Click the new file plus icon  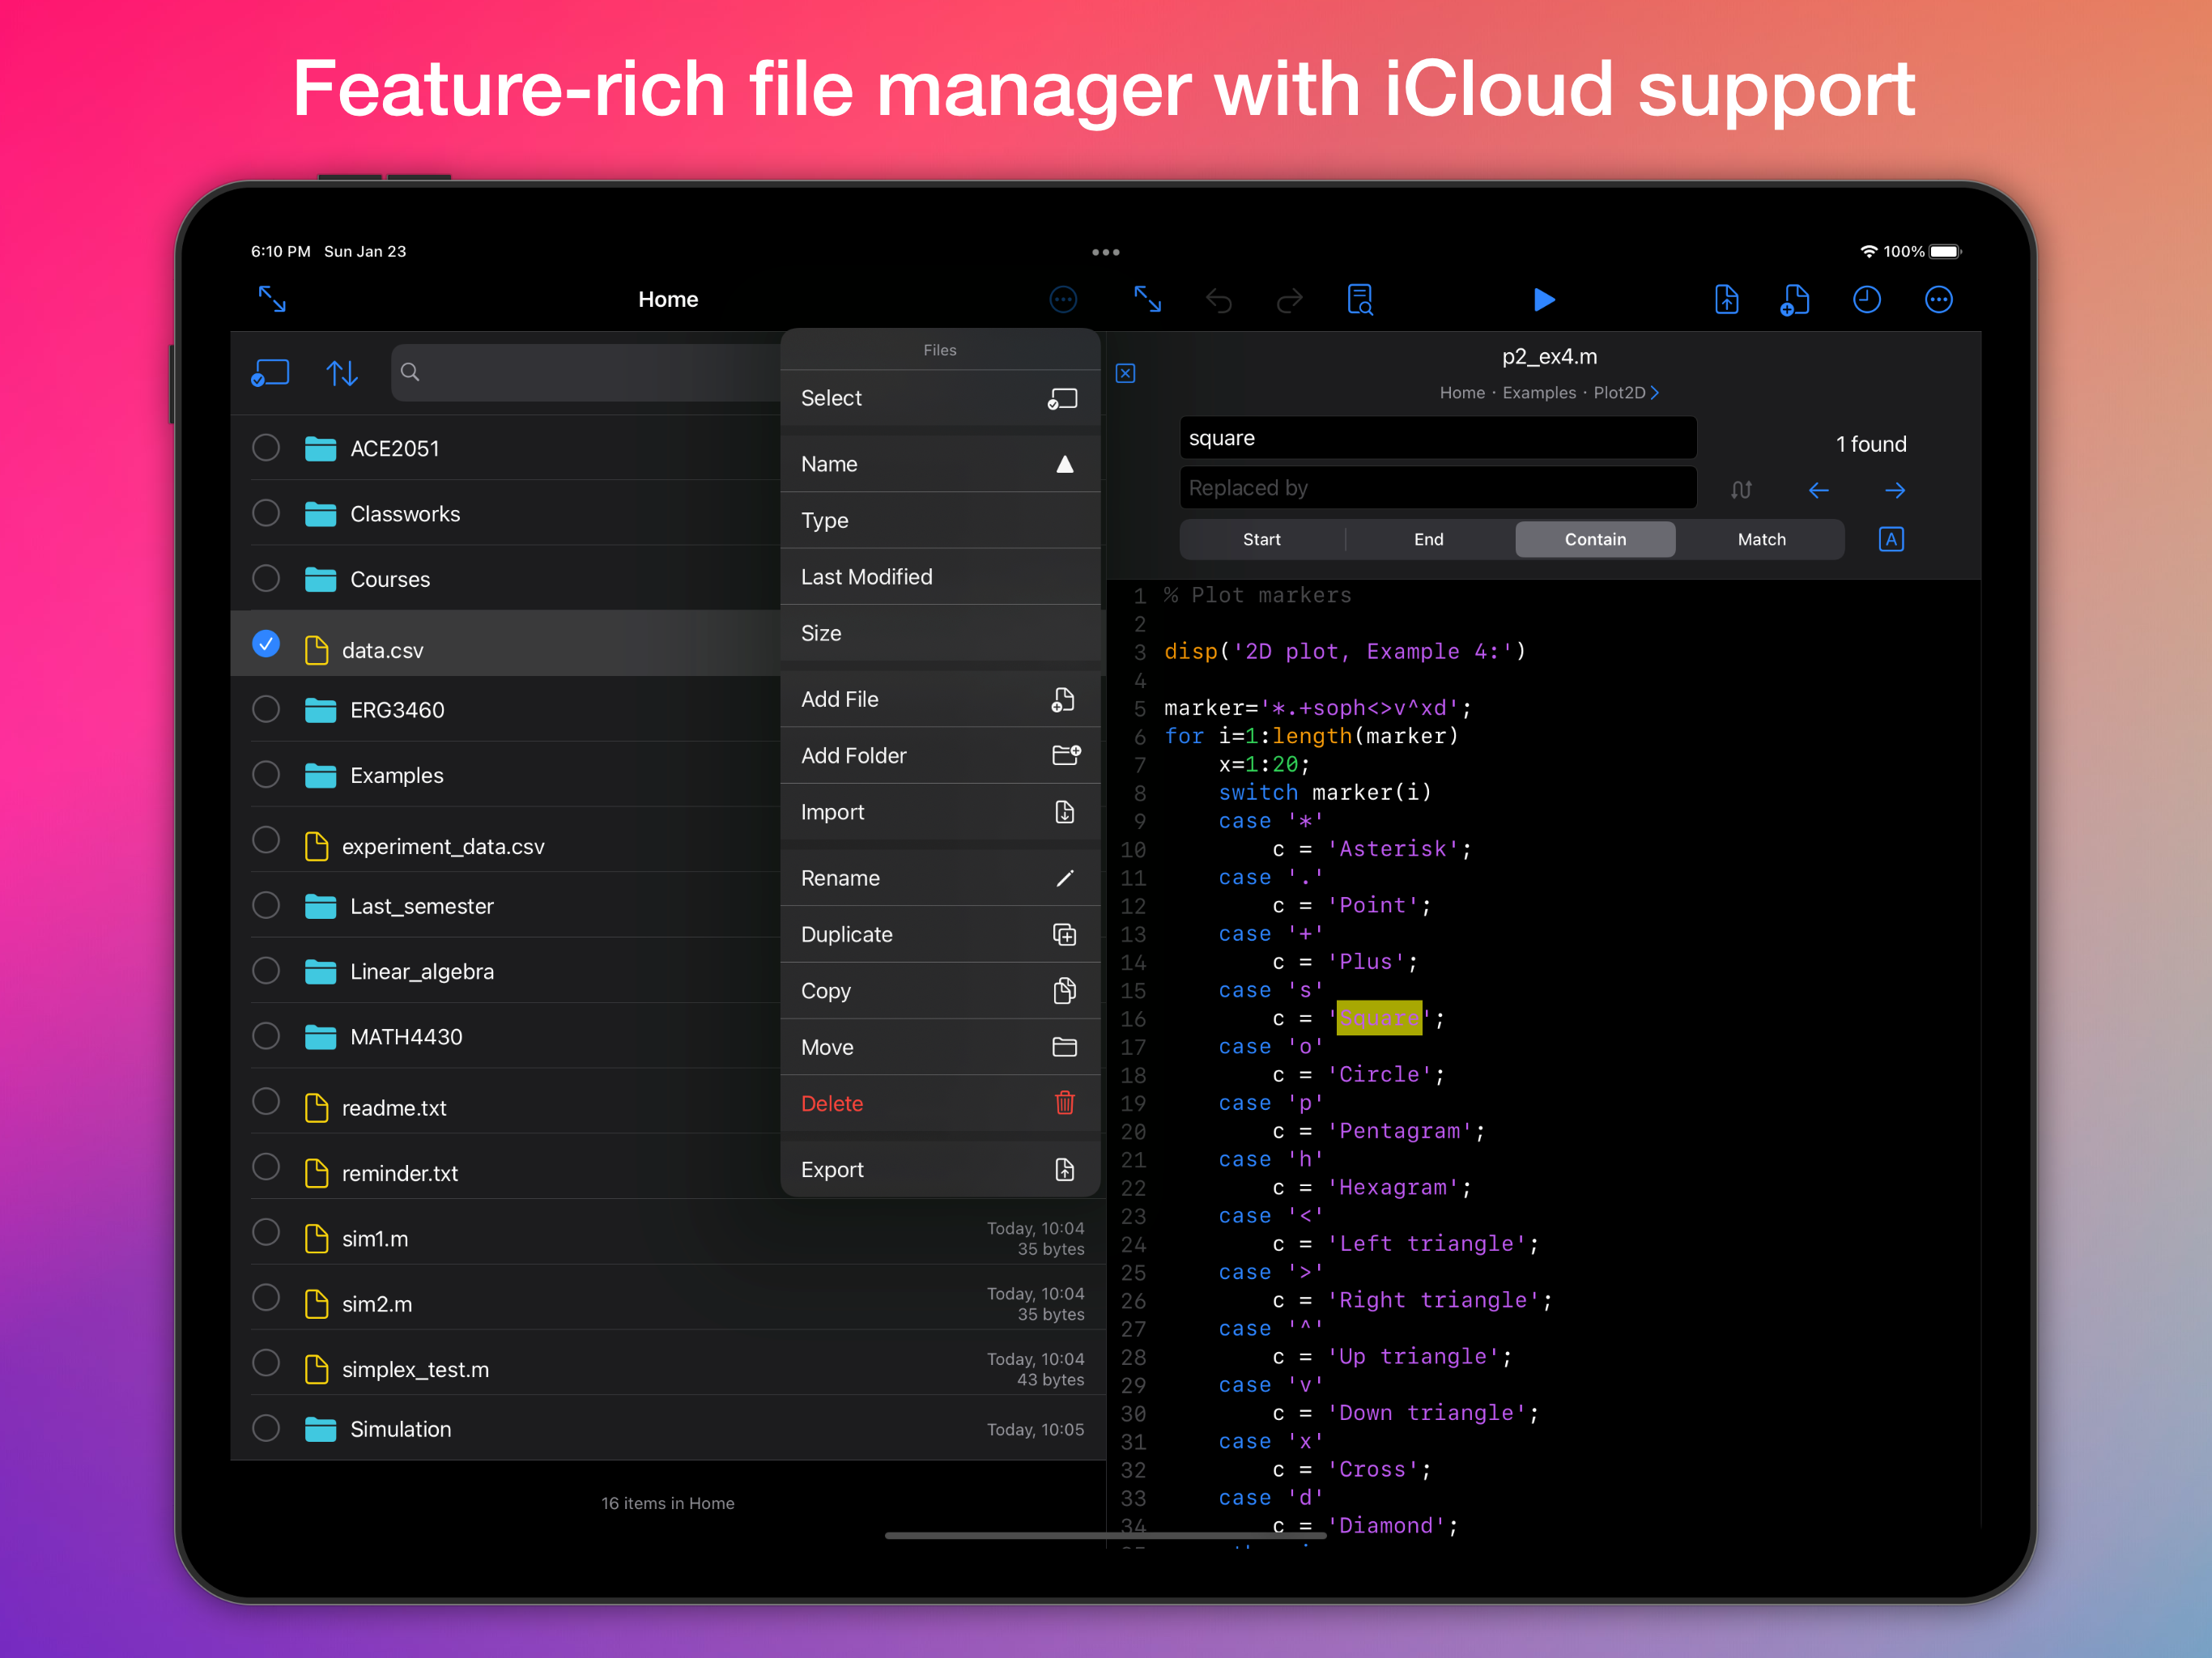[x=1795, y=300]
